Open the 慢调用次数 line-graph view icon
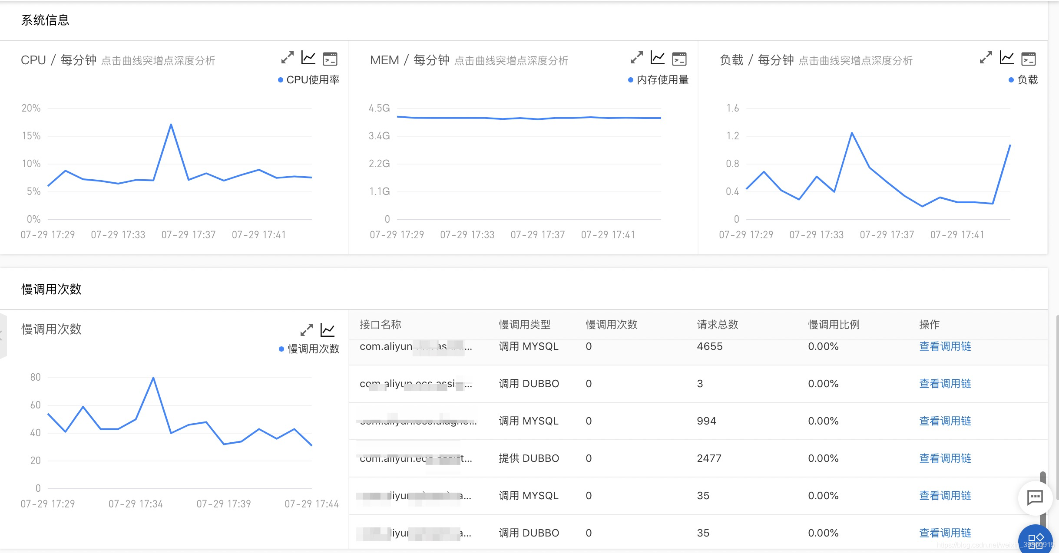Image resolution: width=1059 pixels, height=553 pixels. click(329, 329)
